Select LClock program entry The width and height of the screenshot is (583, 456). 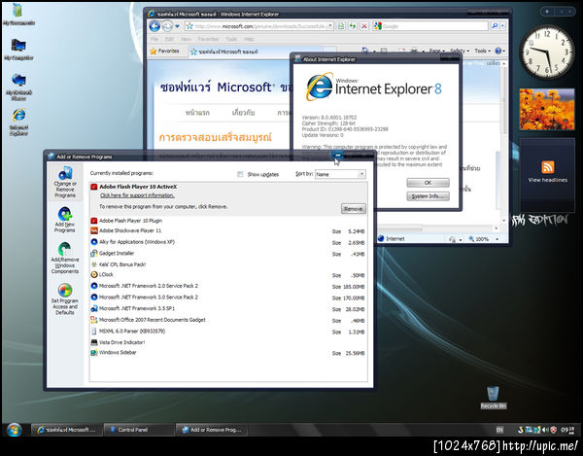[228, 275]
